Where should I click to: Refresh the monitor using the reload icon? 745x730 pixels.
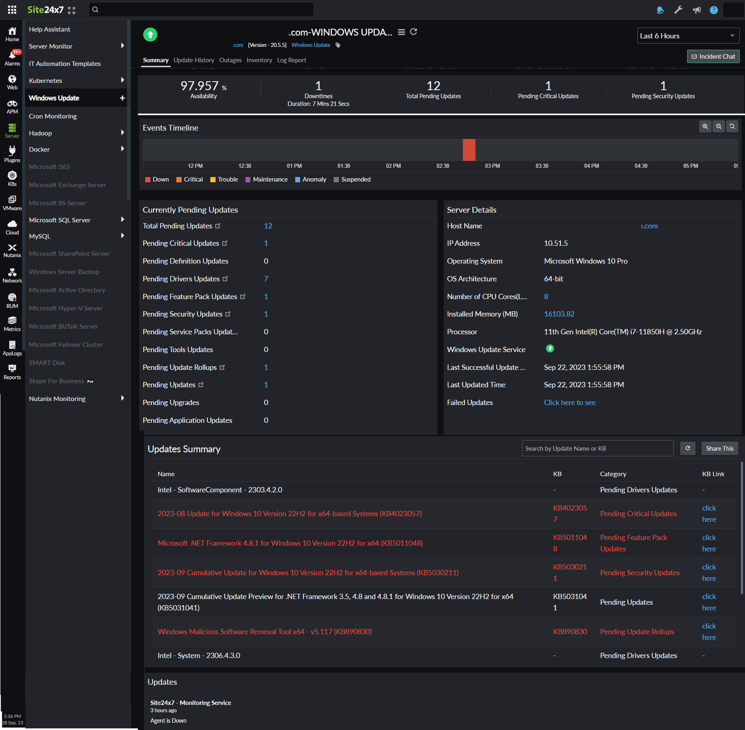pyautogui.click(x=413, y=32)
